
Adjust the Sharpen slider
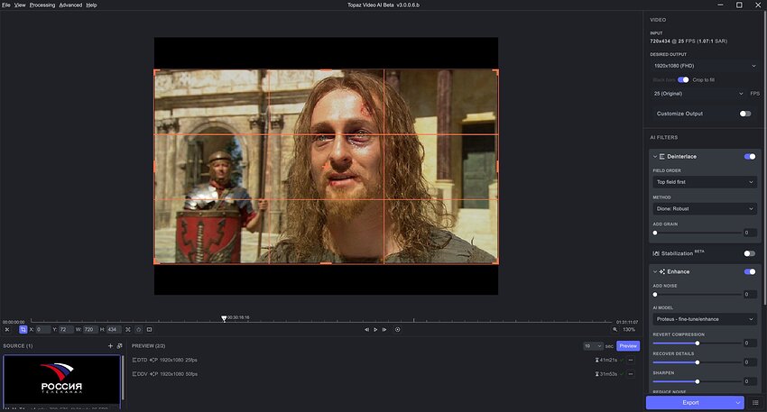(x=698, y=381)
